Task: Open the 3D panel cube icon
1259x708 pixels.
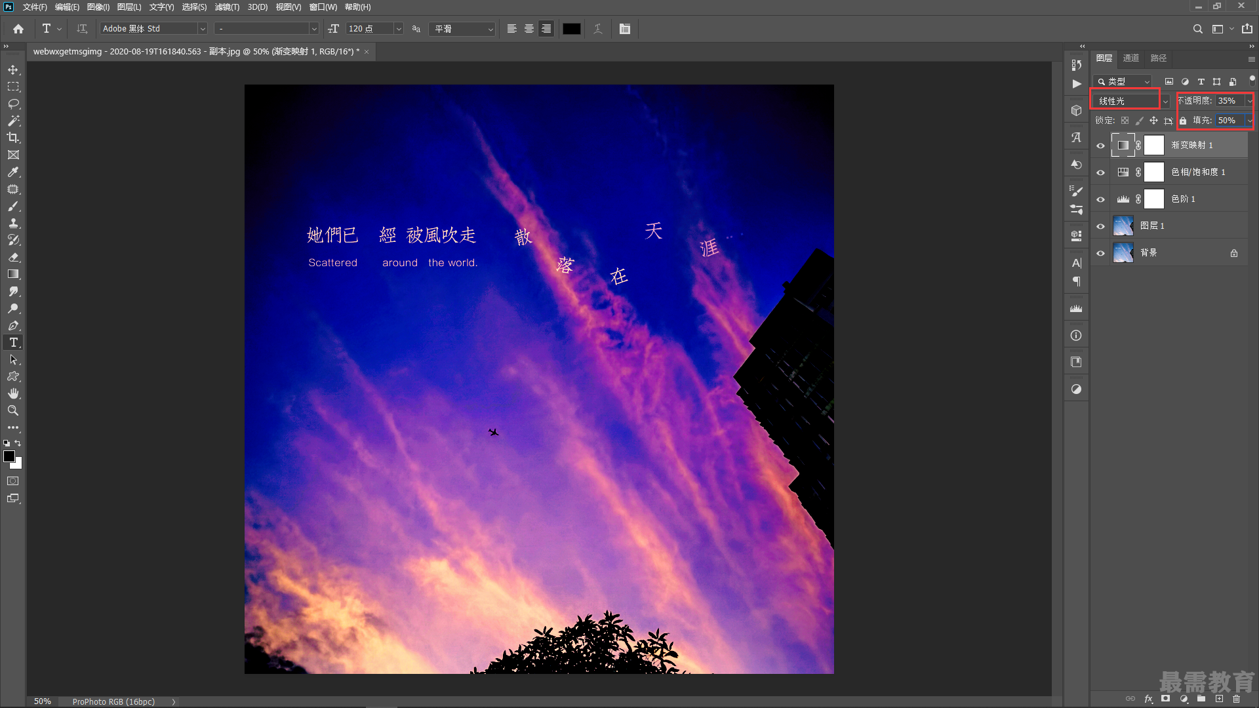Action: (1077, 110)
